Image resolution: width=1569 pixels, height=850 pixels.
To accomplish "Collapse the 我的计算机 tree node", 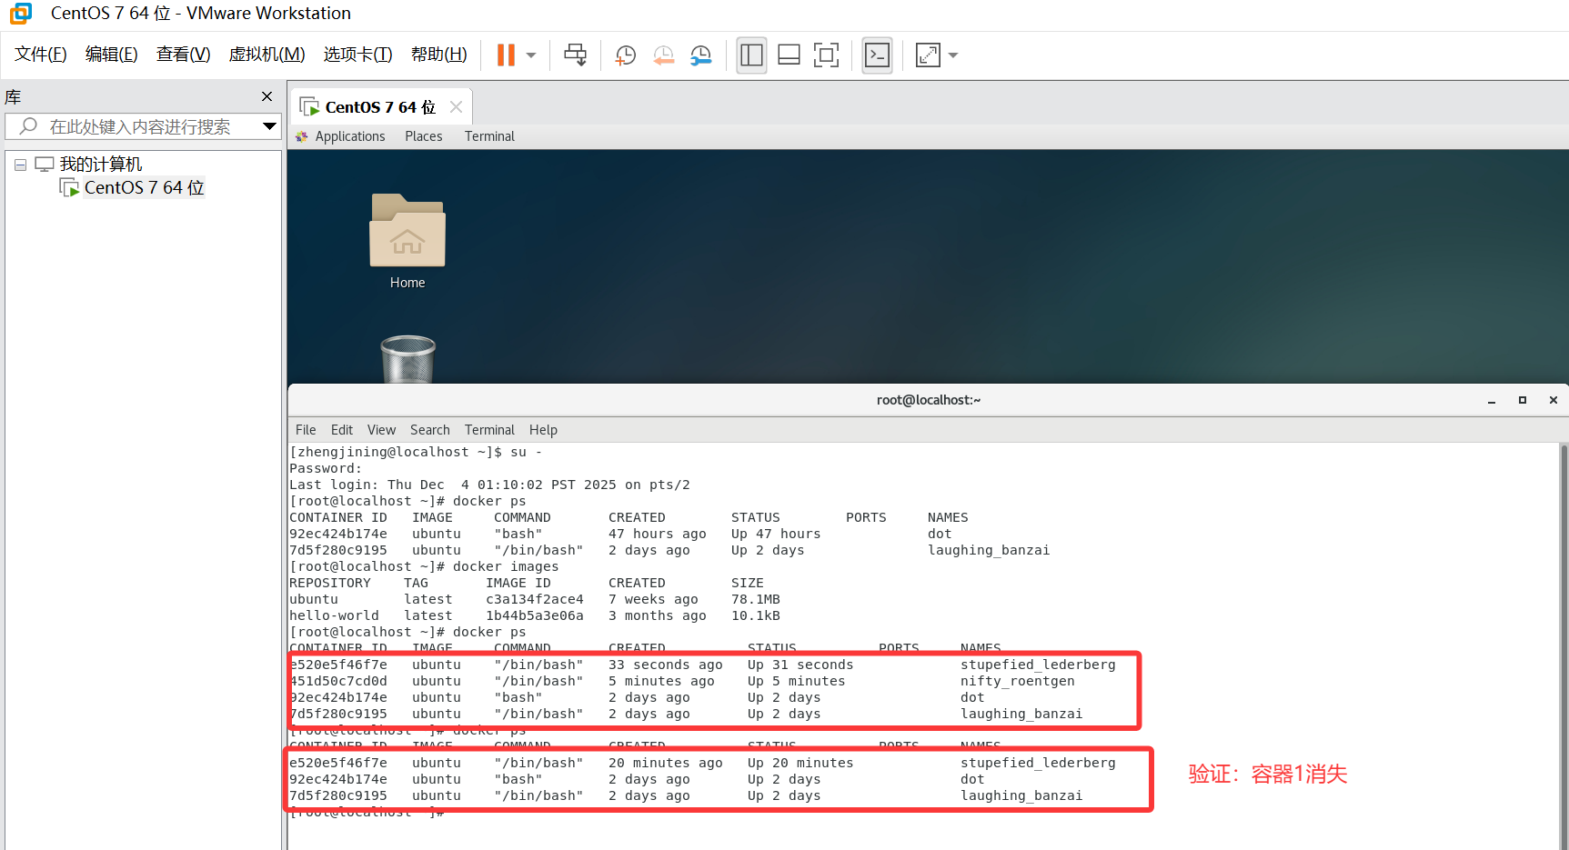I will click(x=20, y=164).
